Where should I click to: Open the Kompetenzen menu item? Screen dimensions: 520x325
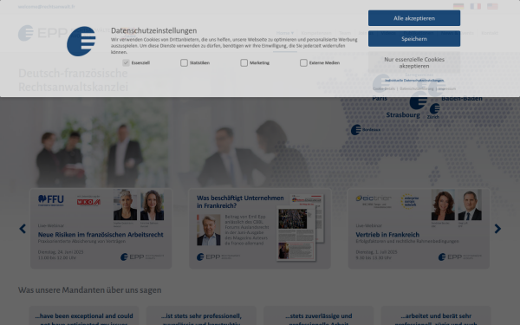316,33
